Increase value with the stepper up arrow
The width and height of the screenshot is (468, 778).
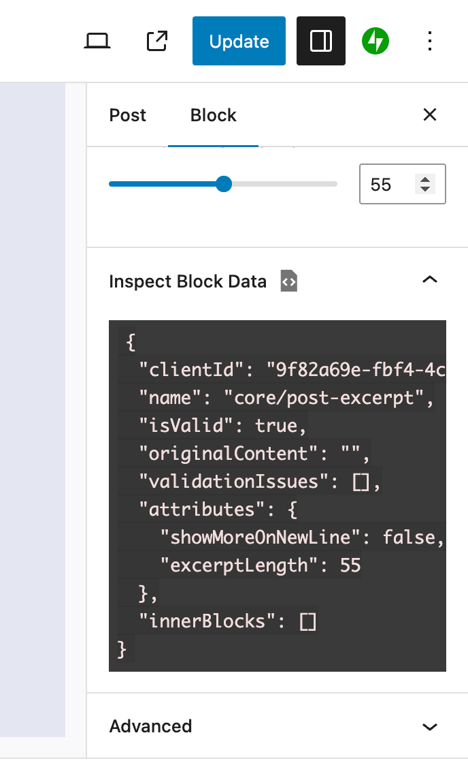point(425,180)
